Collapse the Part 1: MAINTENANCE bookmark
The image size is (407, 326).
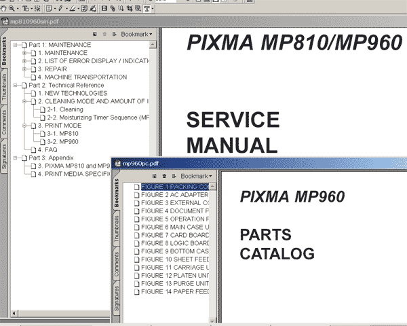click(x=16, y=45)
